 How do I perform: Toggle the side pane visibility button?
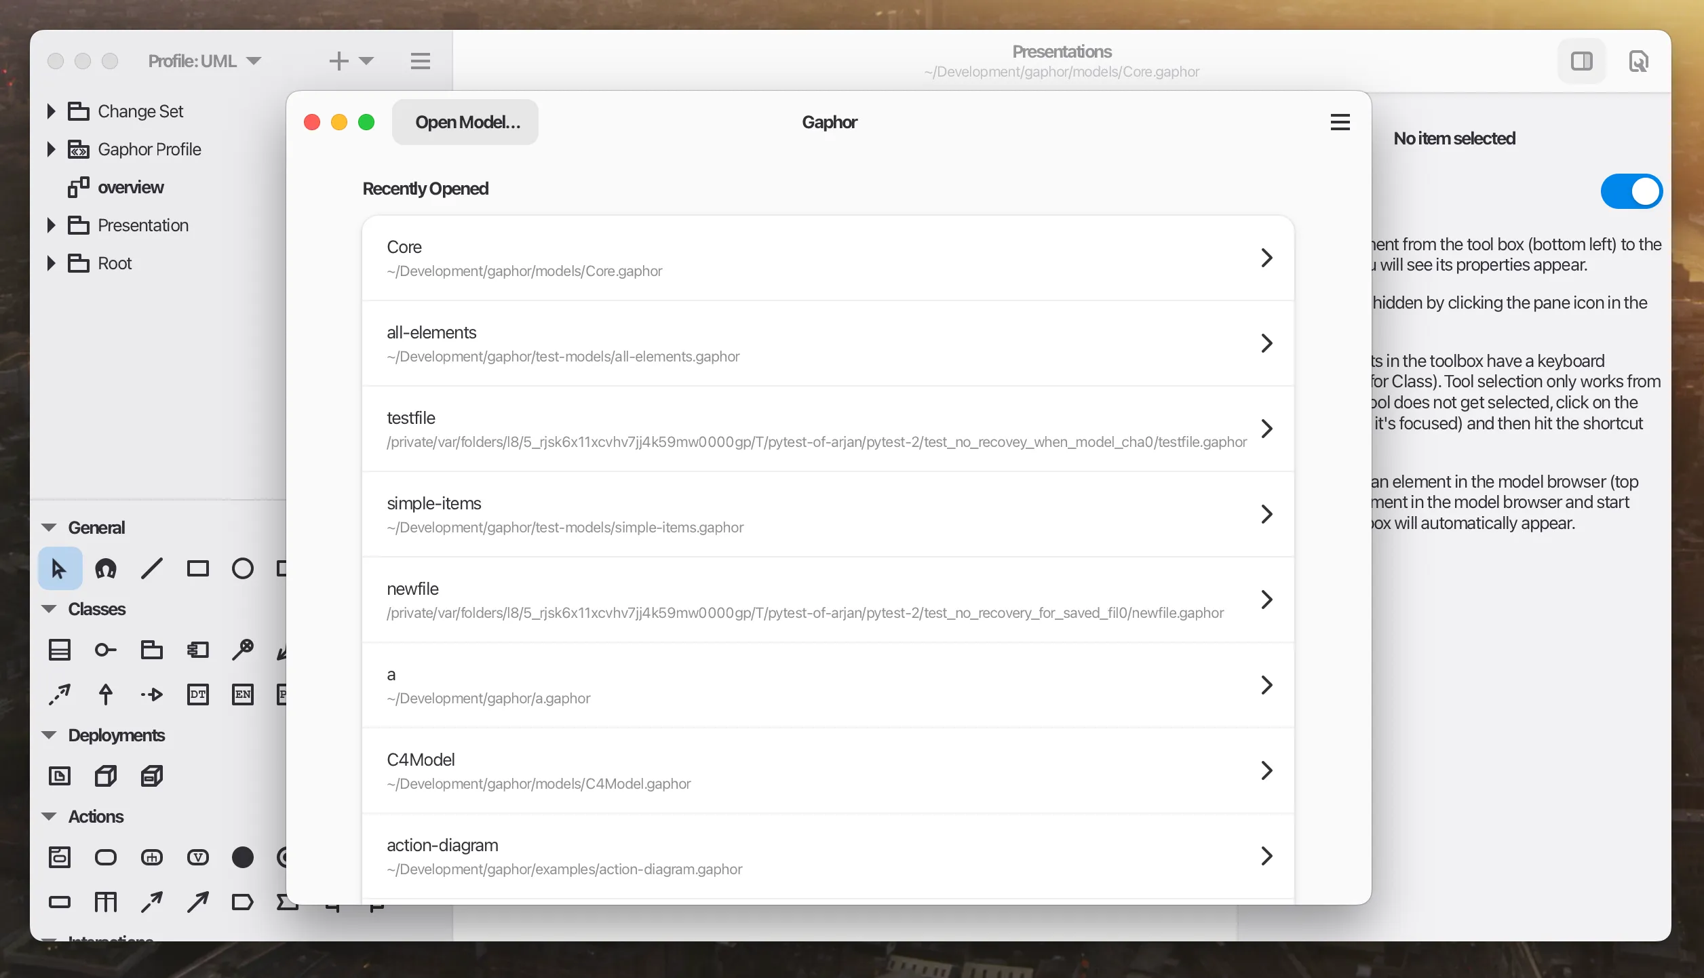[1581, 62]
